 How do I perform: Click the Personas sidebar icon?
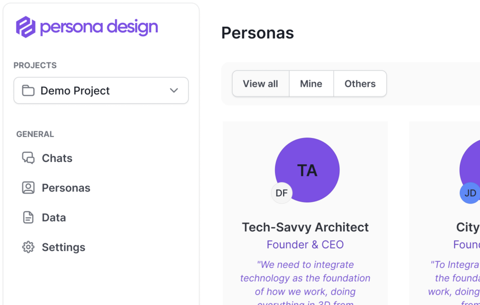29,188
